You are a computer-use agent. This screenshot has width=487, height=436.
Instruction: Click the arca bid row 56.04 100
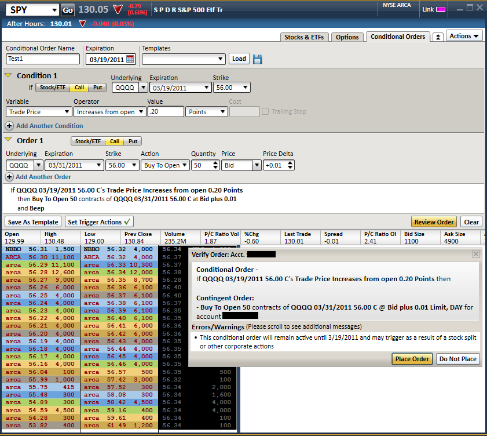click(x=41, y=372)
